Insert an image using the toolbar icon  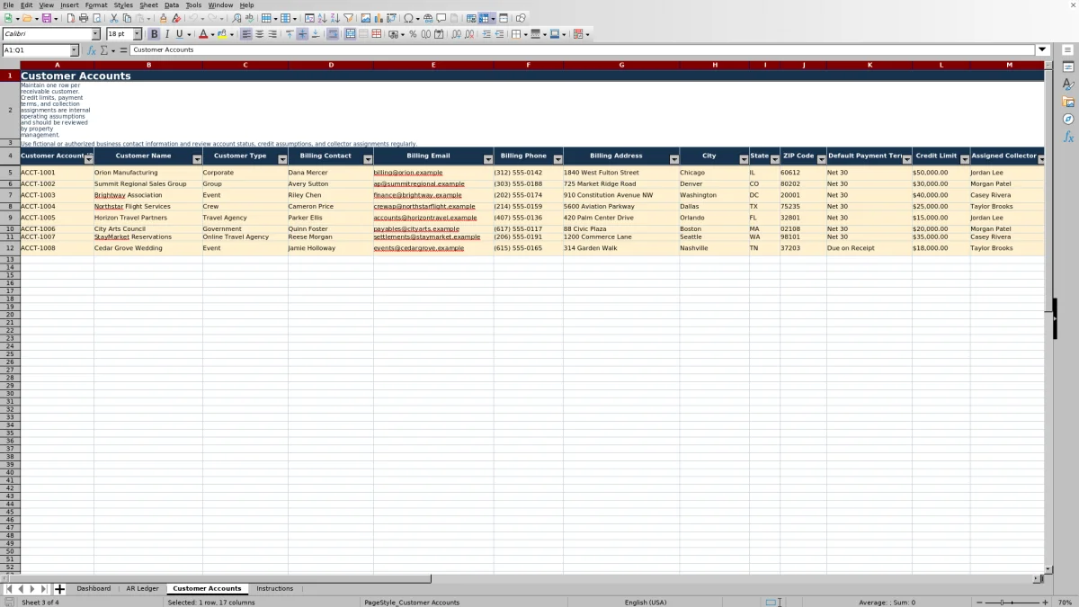point(365,18)
